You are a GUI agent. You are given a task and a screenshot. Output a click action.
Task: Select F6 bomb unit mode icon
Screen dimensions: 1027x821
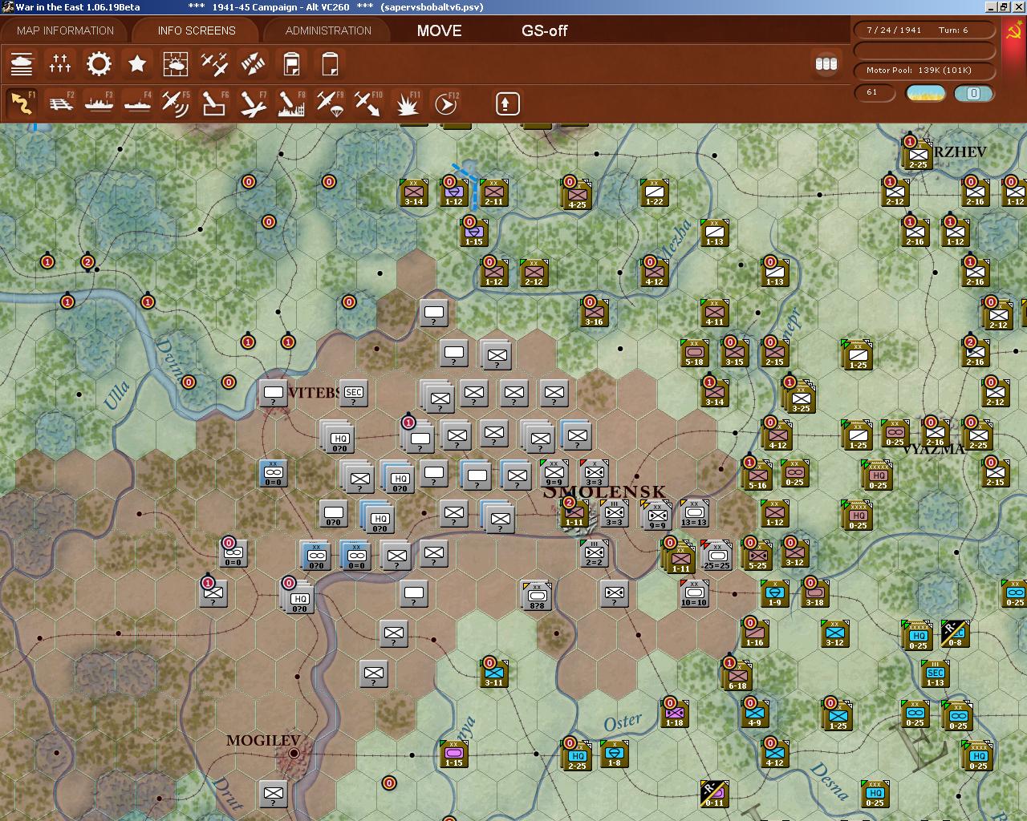click(x=214, y=103)
